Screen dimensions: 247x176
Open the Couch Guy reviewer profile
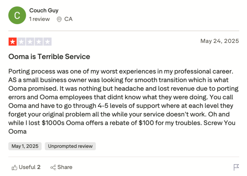(x=44, y=10)
